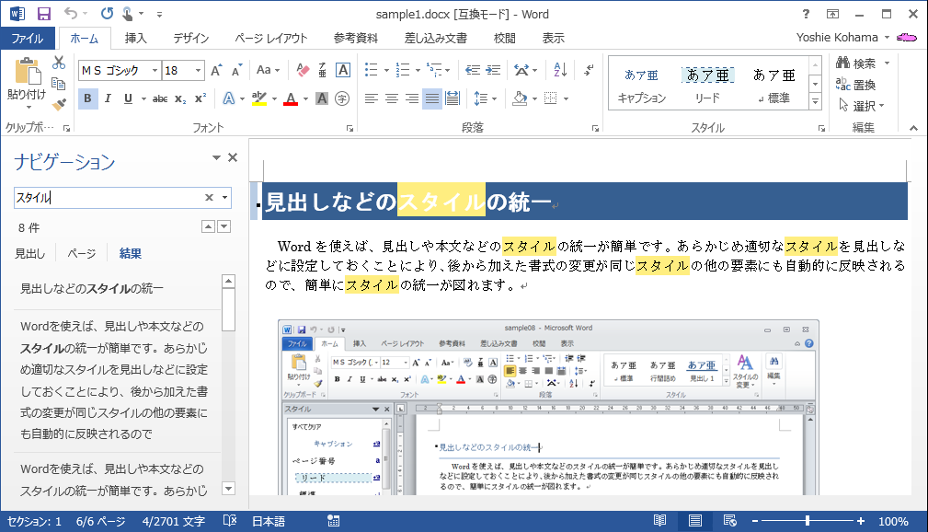Apply the red font color swatch

291,98
